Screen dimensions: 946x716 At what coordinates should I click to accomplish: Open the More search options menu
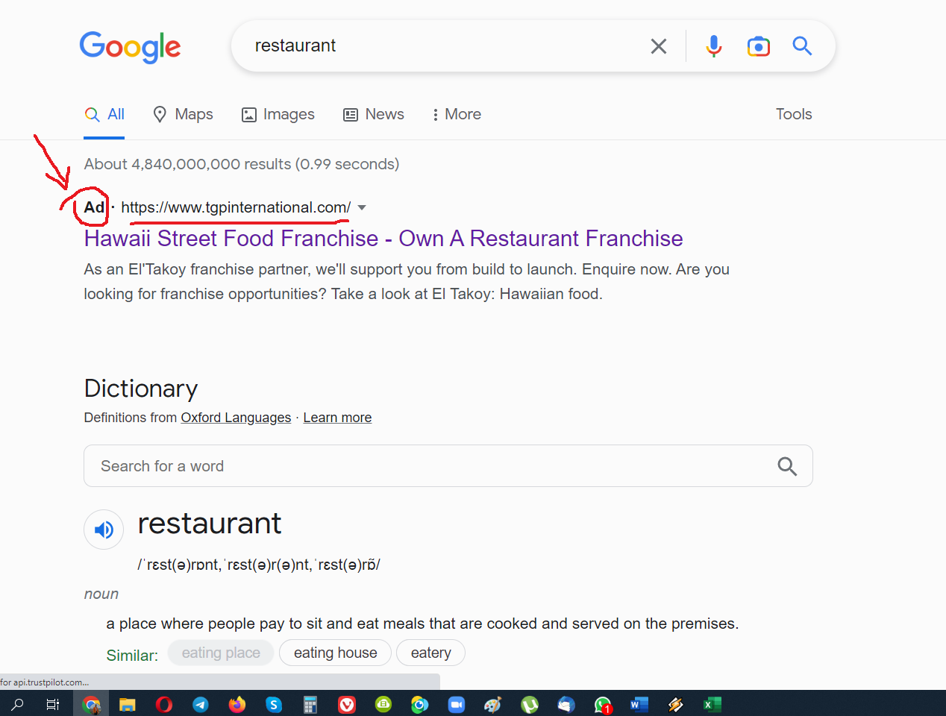pyautogui.click(x=456, y=114)
